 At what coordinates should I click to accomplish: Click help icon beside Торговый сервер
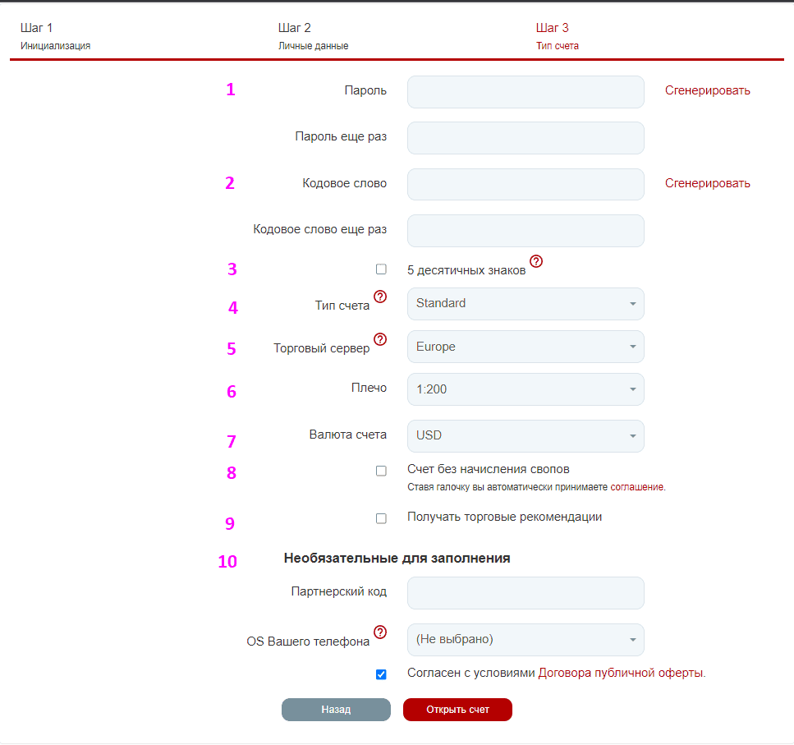tap(380, 339)
